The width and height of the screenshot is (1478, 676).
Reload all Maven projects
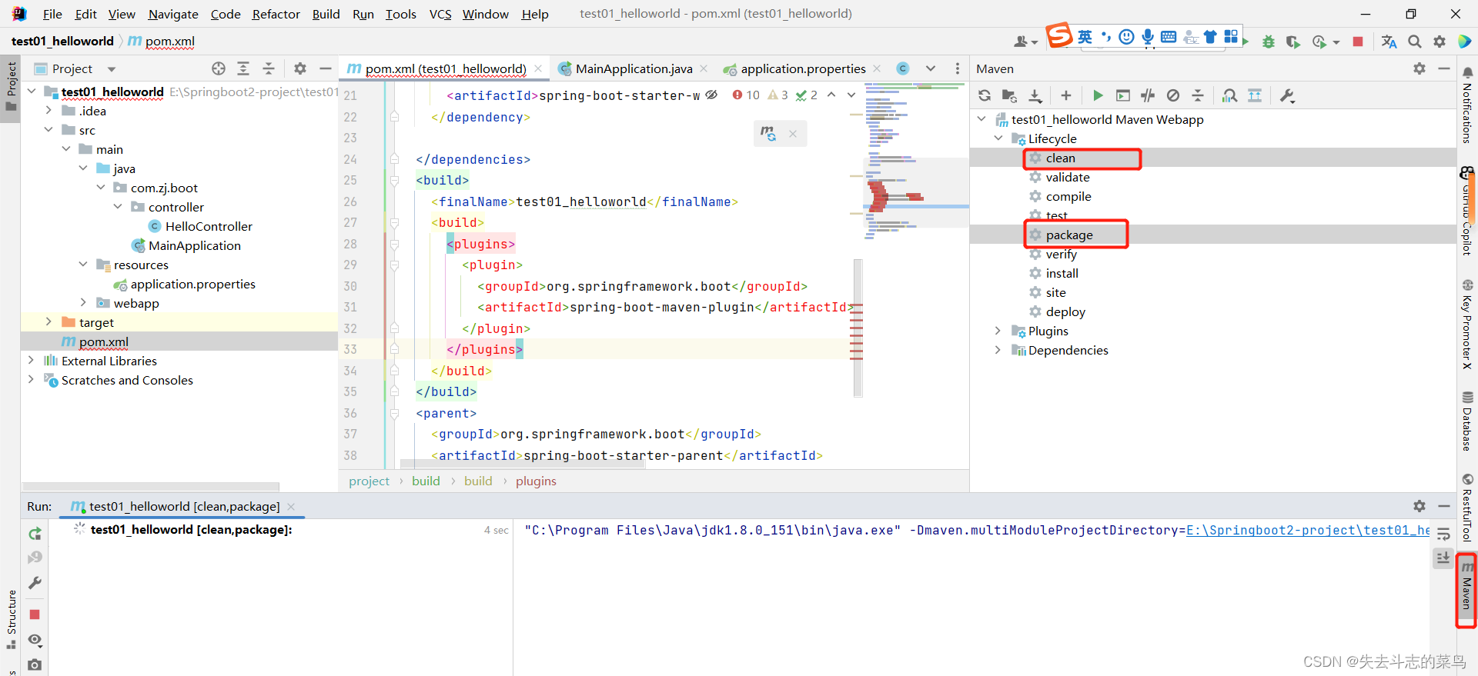(x=985, y=95)
